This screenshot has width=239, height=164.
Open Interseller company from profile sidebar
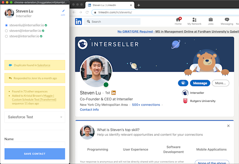tap(193, 93)
